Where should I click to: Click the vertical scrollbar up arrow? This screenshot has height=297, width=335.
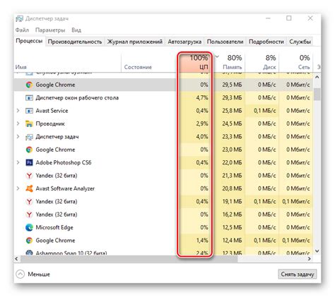pos(317,77)
